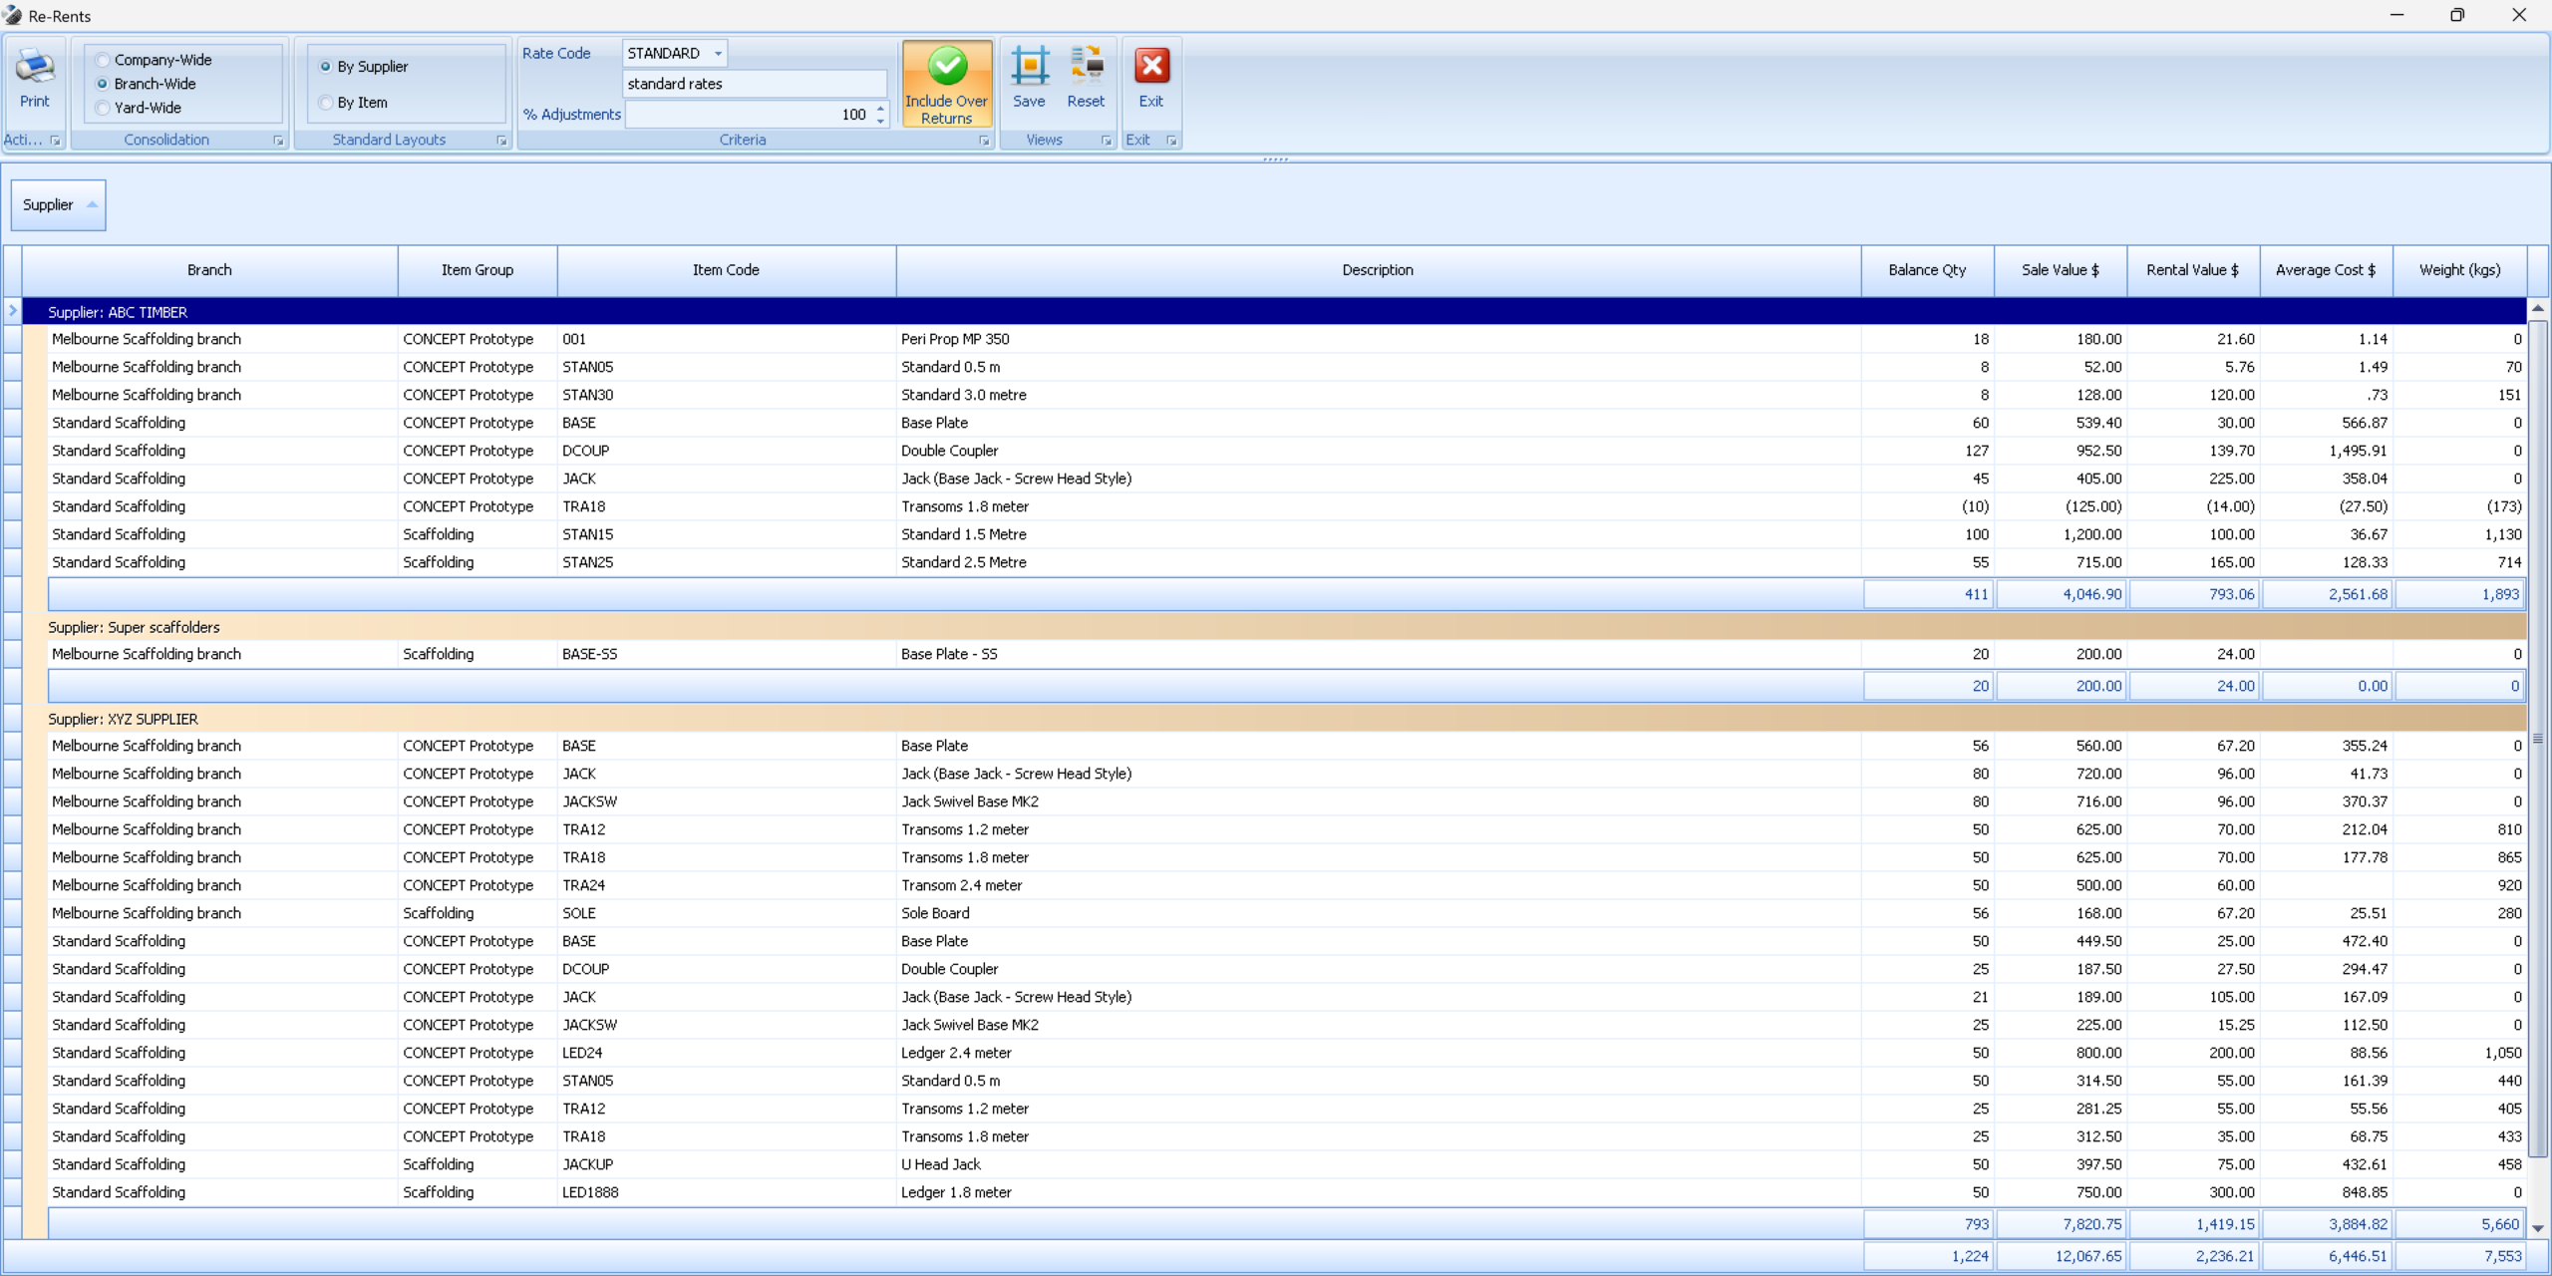This screenshot has width=2552, height=1276.
Task: Select Company-Wide consolidation option
Action: pyautogui.click(x=103, y=60)
